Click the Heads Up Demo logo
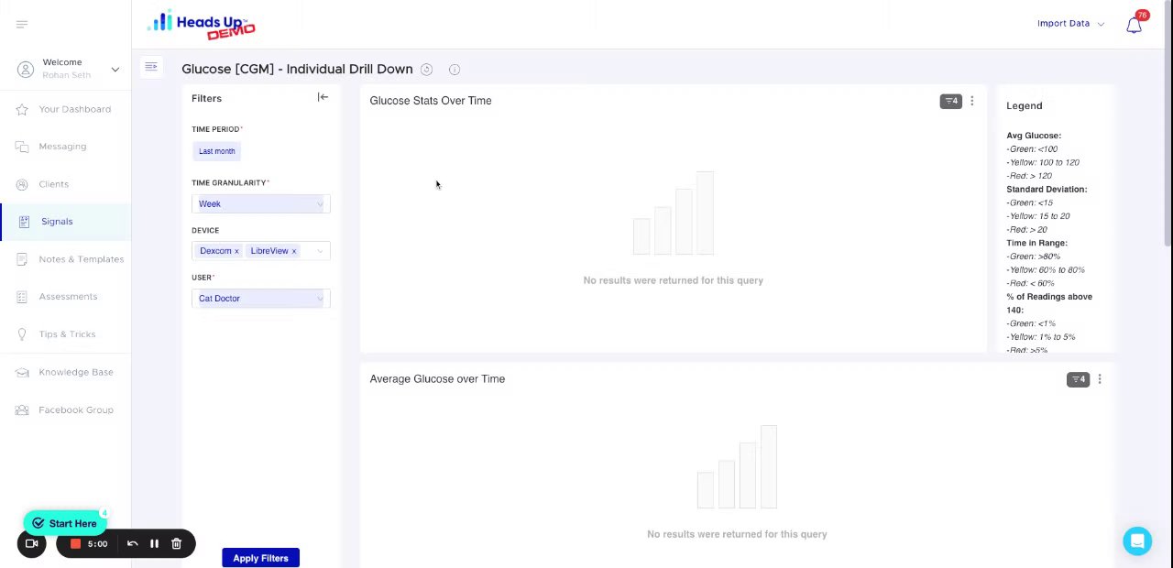The width and height of the screenshot is (1173, 568). tap(202, 25)
